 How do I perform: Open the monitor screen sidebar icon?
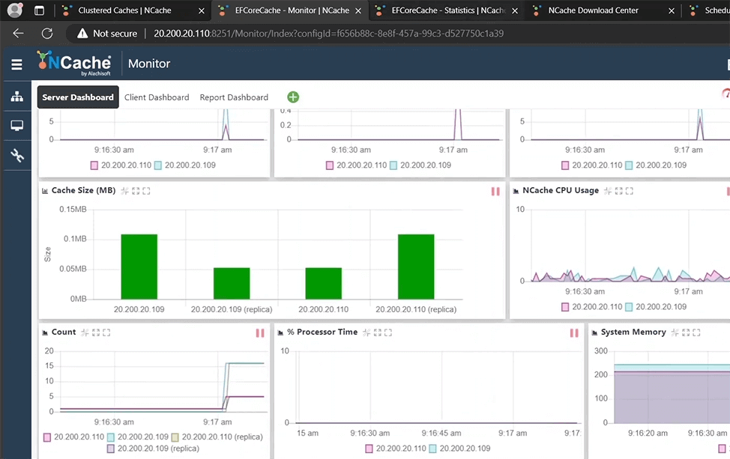(16, 126)
